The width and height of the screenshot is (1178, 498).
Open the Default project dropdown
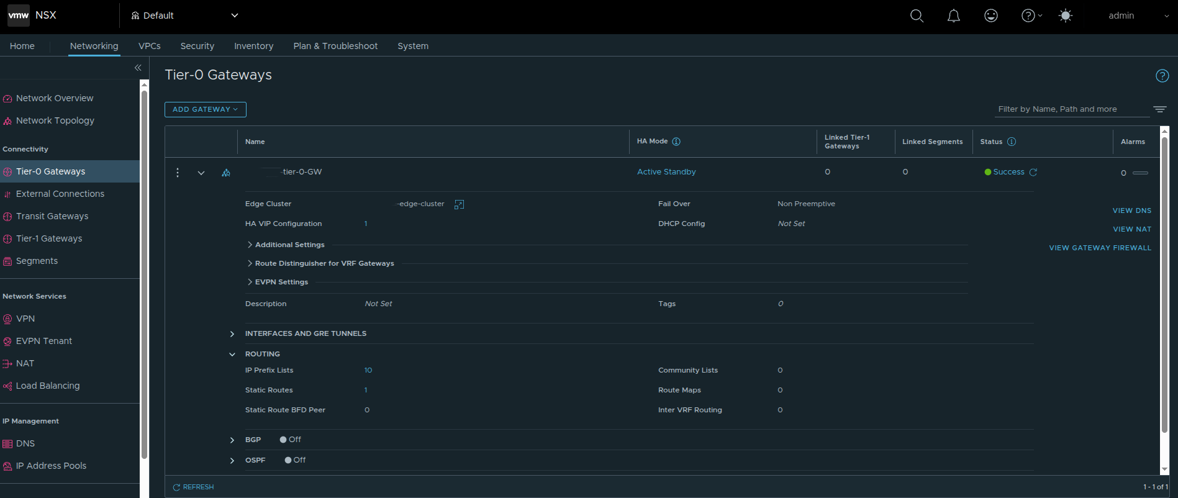[x=184, y=16]
